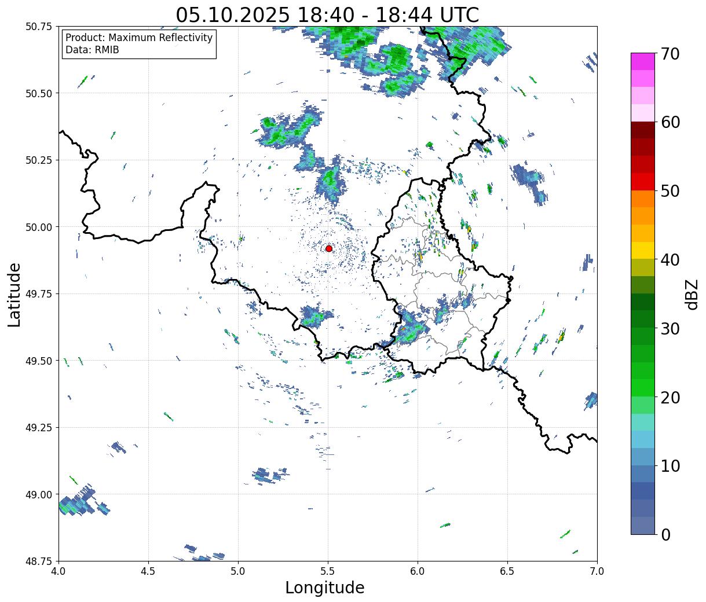
Task: Click the magenta swatch at top of colorbar
Action: [x=643, y=61]
